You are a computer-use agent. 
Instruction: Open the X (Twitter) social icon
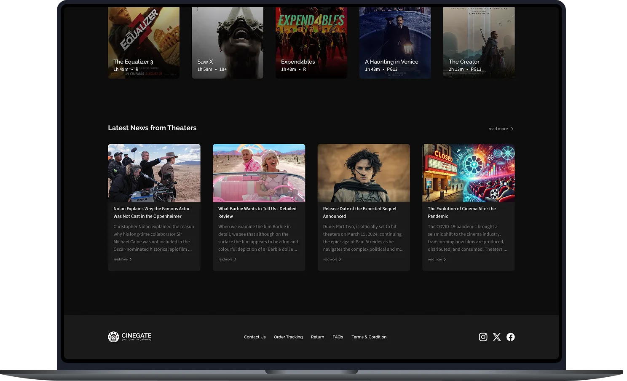[x=497, y=337]
